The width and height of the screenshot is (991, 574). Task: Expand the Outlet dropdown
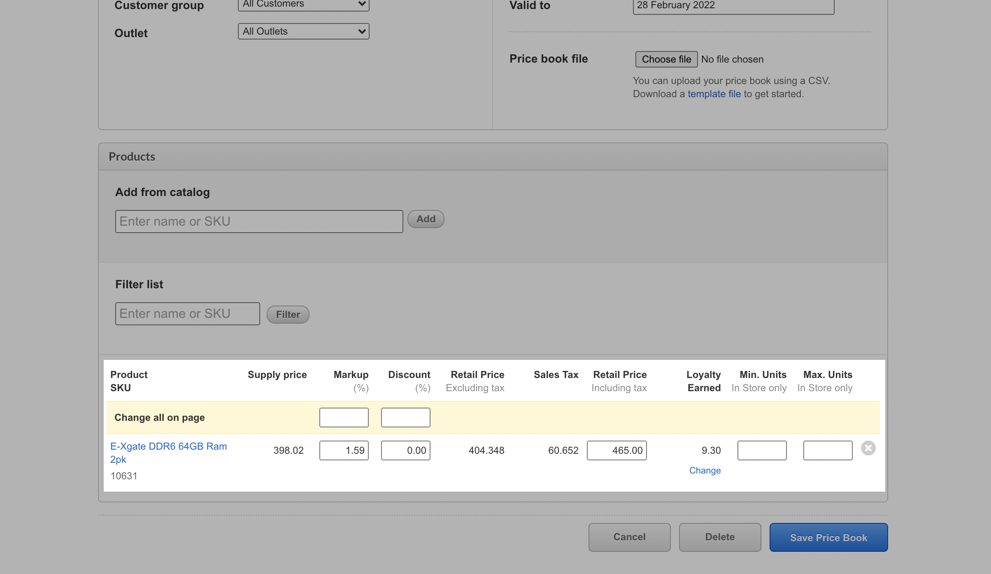[x=303, y=31]
